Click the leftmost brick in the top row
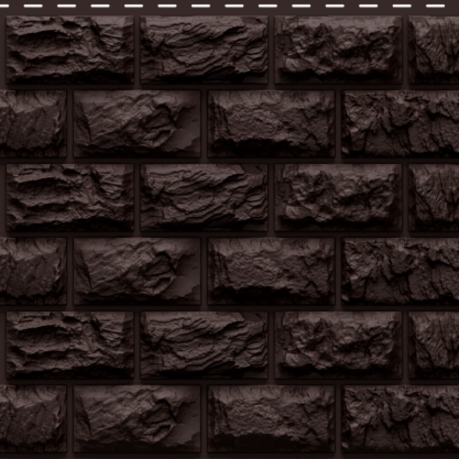The image size is (459, 459). [x=69, y=49]
